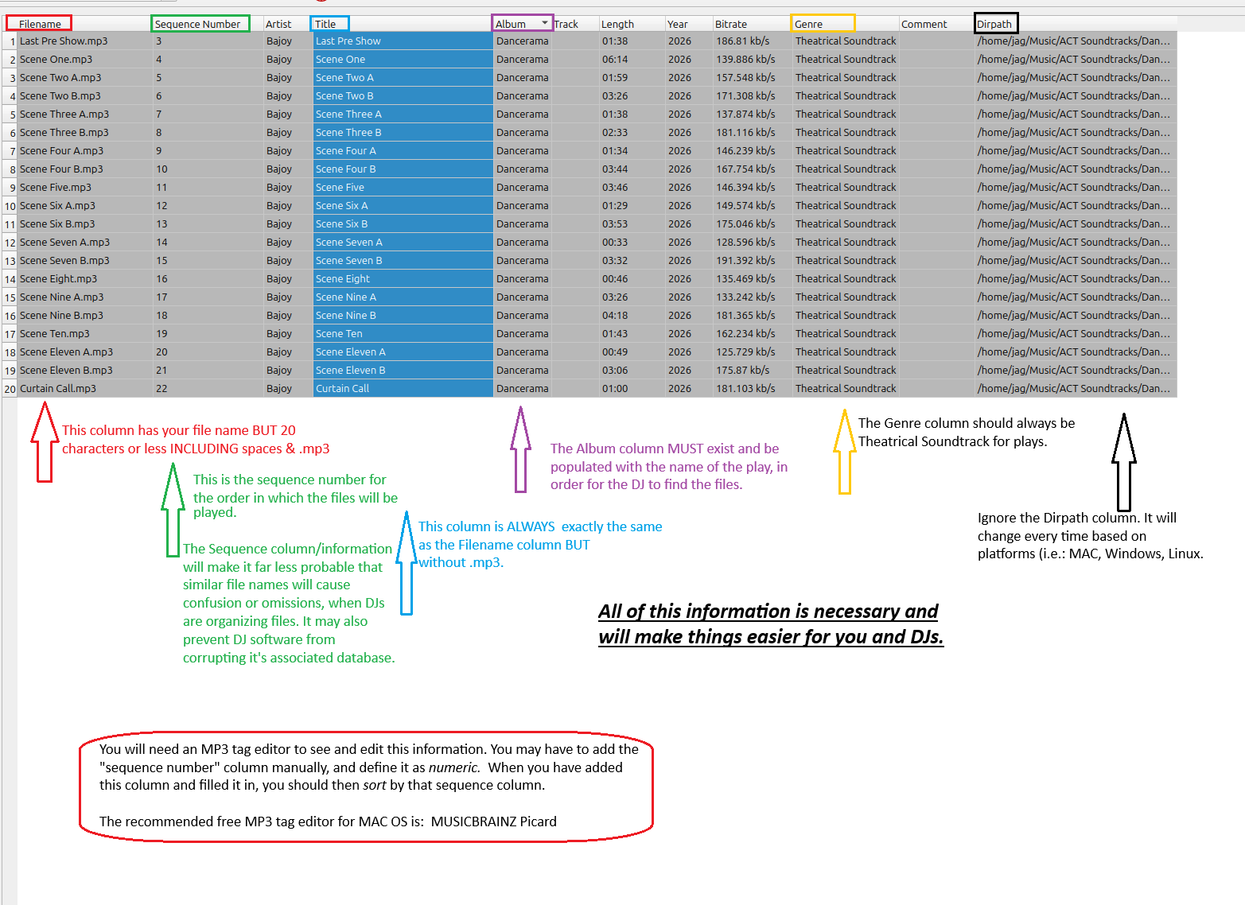The height and width of the screenshot is (905, 1245).
Task: Click the Title cell 'Scene Ten'
Action: (403, 333)
